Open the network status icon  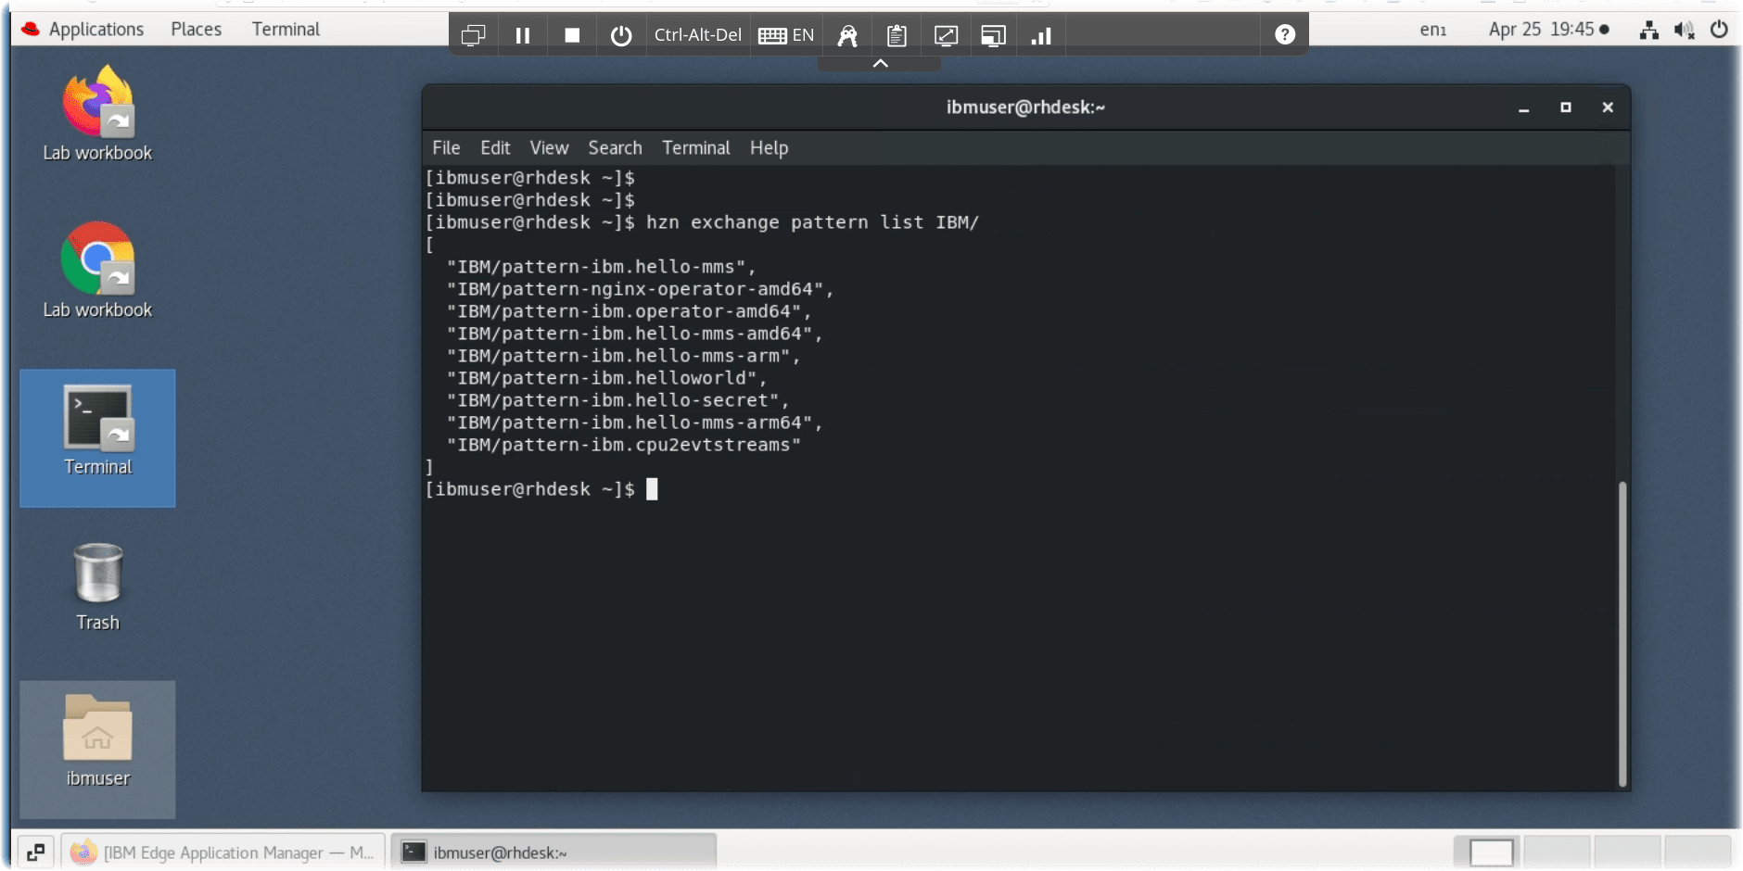click(1649, 30)
